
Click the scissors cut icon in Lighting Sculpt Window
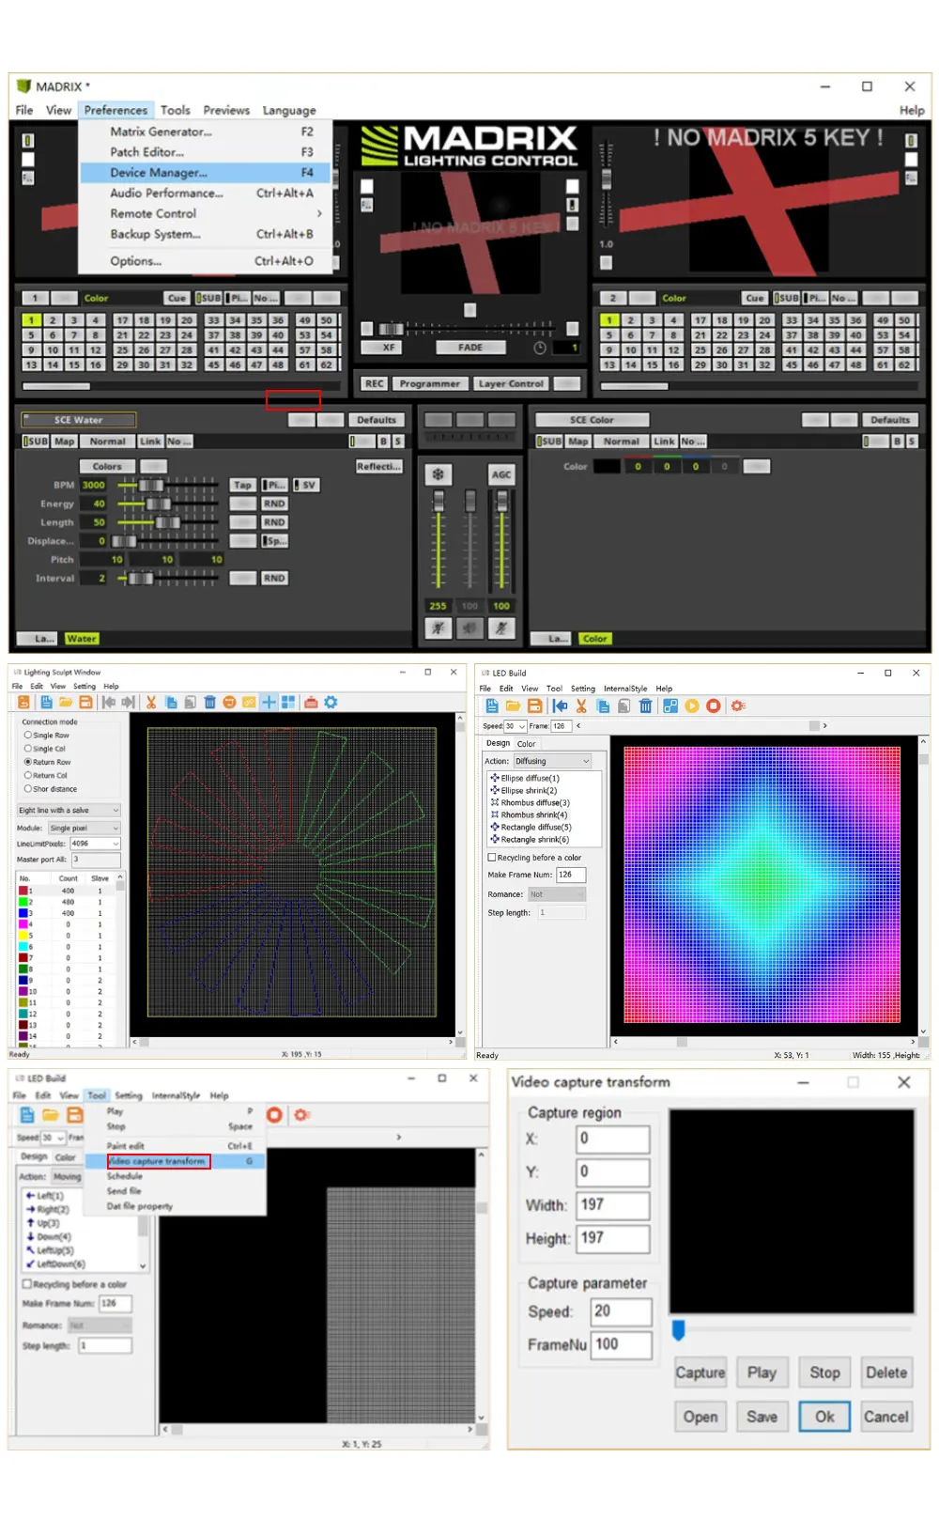point(150,702)
